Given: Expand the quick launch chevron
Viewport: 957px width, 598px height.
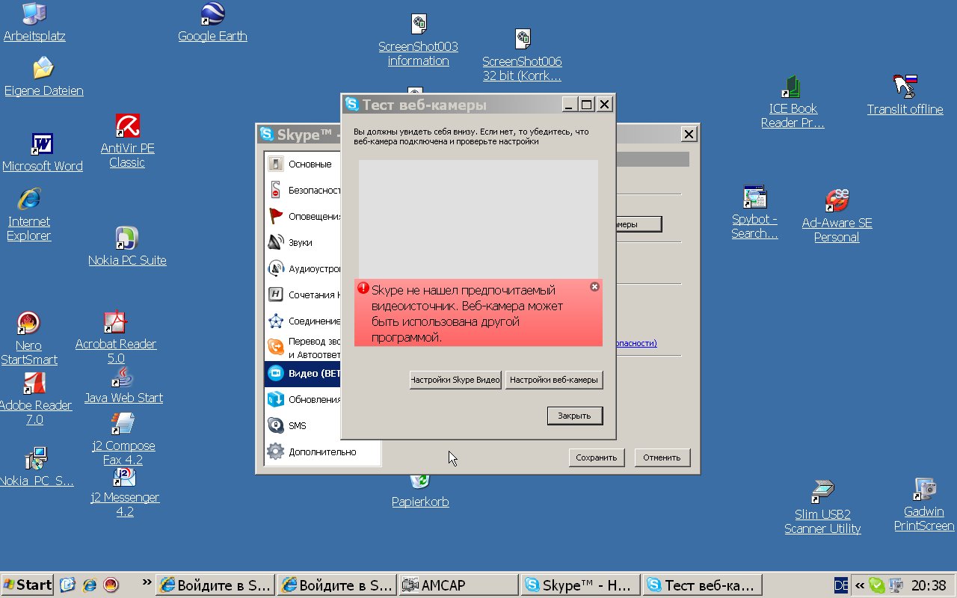Looking at the screenshot, I should [146, 582].
